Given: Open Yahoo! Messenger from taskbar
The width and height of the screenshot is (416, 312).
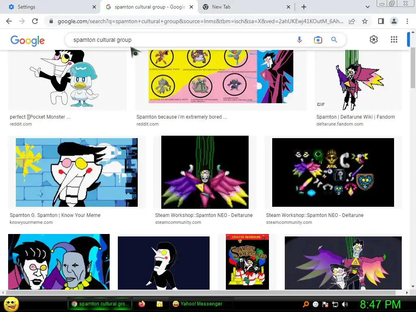Looking at the screenshot, I should point(201,304).
